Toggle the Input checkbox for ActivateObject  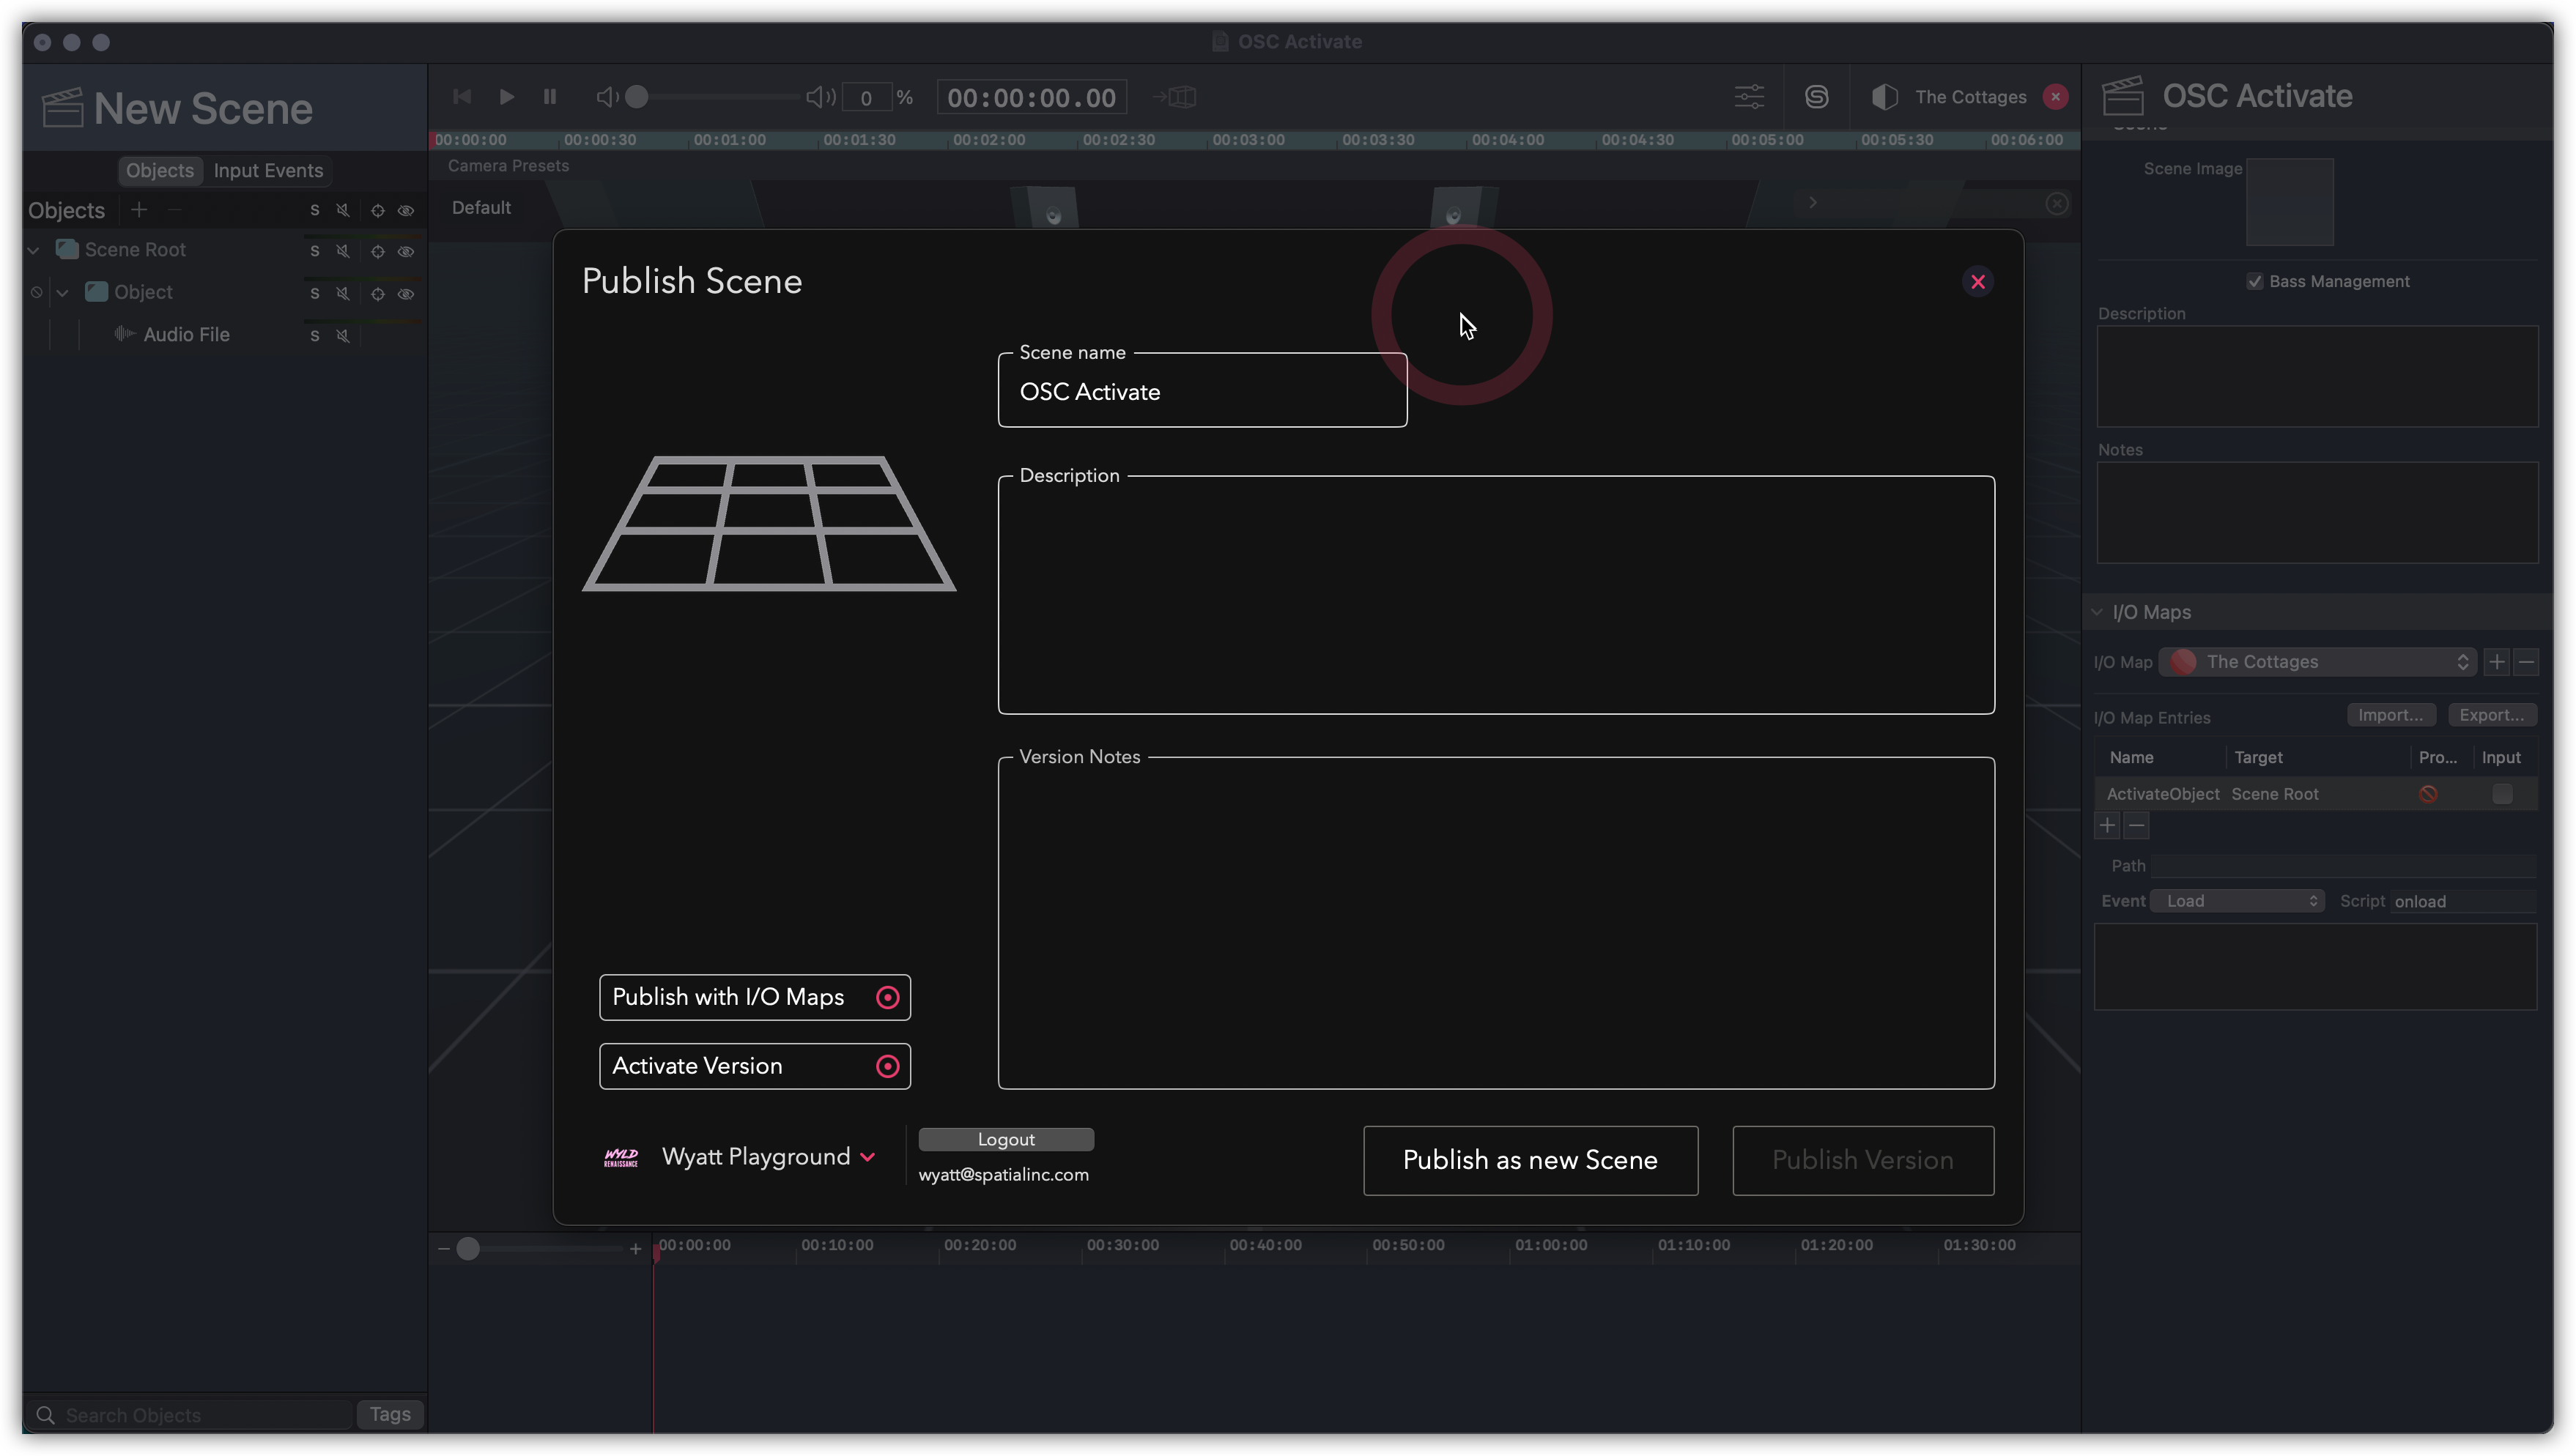2502,794
